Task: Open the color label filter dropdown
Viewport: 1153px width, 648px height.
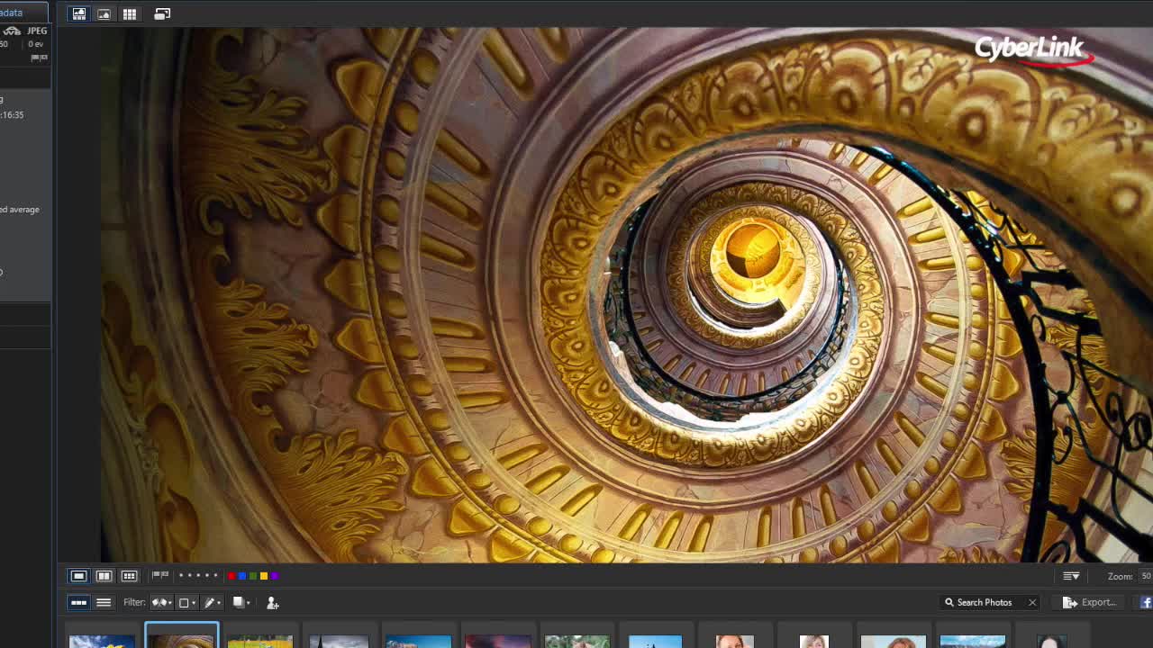Action: pyautogui.click(x=186, y=603)
